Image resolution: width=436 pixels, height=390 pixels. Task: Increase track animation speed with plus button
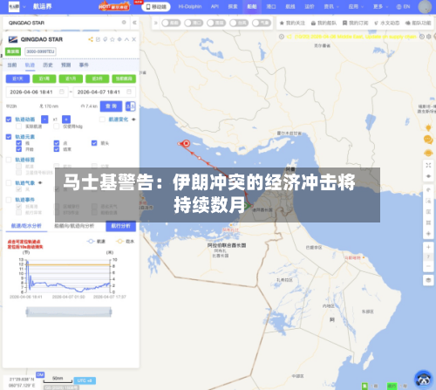click(x=66, y=120)
